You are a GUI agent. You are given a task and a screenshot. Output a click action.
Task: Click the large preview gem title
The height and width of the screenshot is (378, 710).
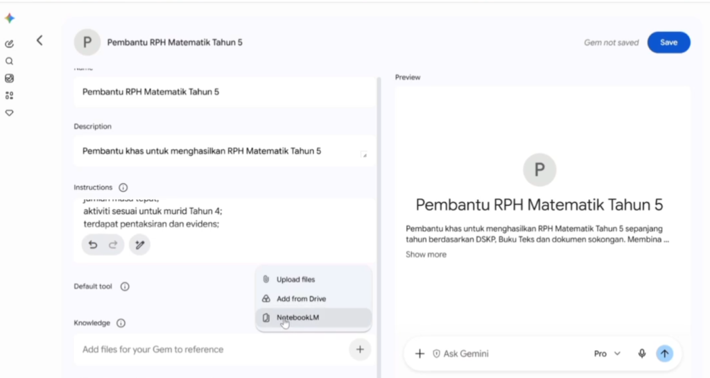pos(539,205)
